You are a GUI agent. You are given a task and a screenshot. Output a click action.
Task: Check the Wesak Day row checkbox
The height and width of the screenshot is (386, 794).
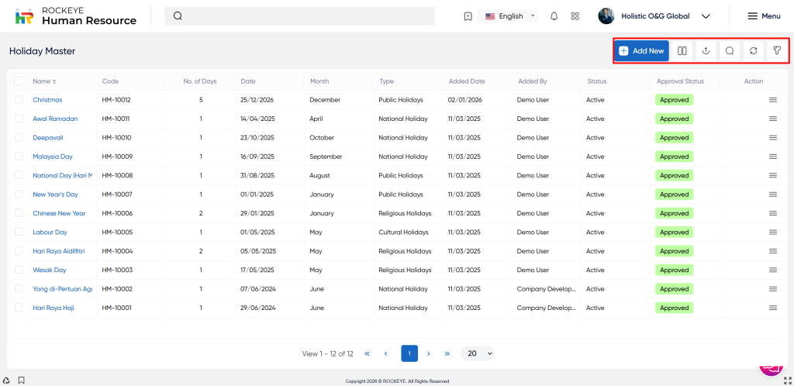[19, 270]
